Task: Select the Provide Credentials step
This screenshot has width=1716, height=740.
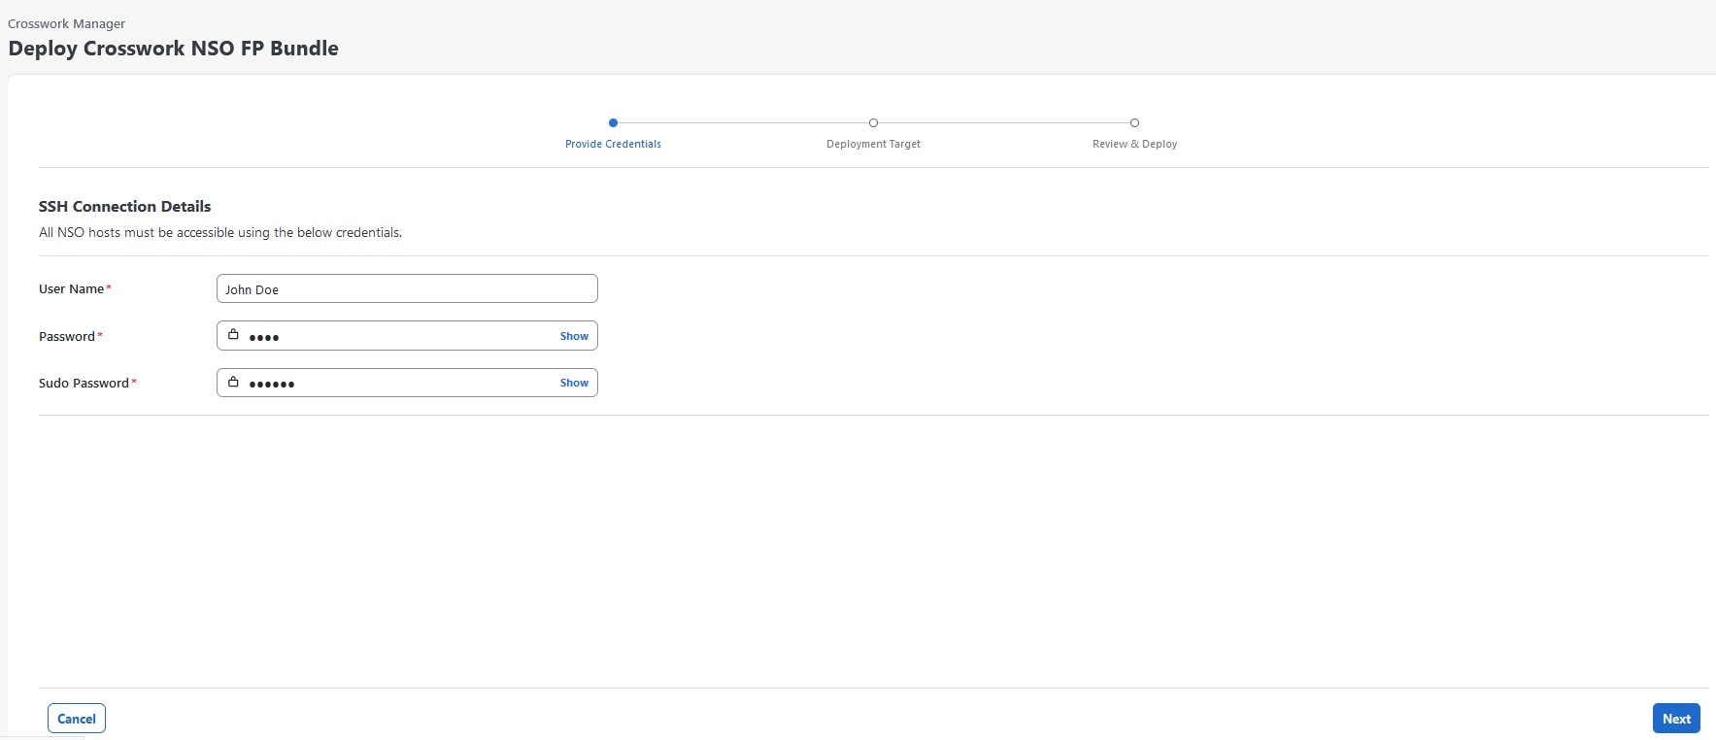Action: click(613, 144)
